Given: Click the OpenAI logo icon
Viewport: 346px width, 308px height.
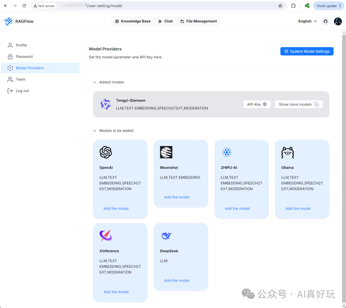Looking at the screenshot, I should point(106,152).
